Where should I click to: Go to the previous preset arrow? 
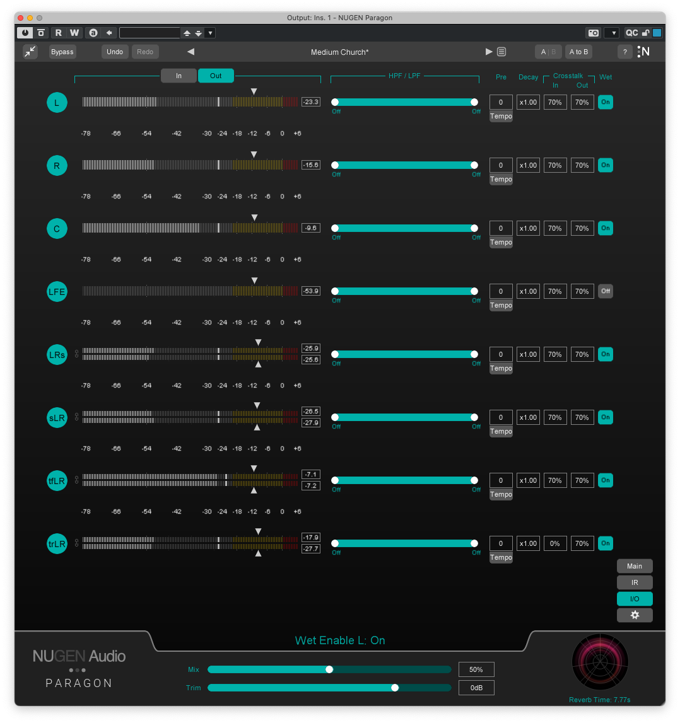tap(191, 52)
